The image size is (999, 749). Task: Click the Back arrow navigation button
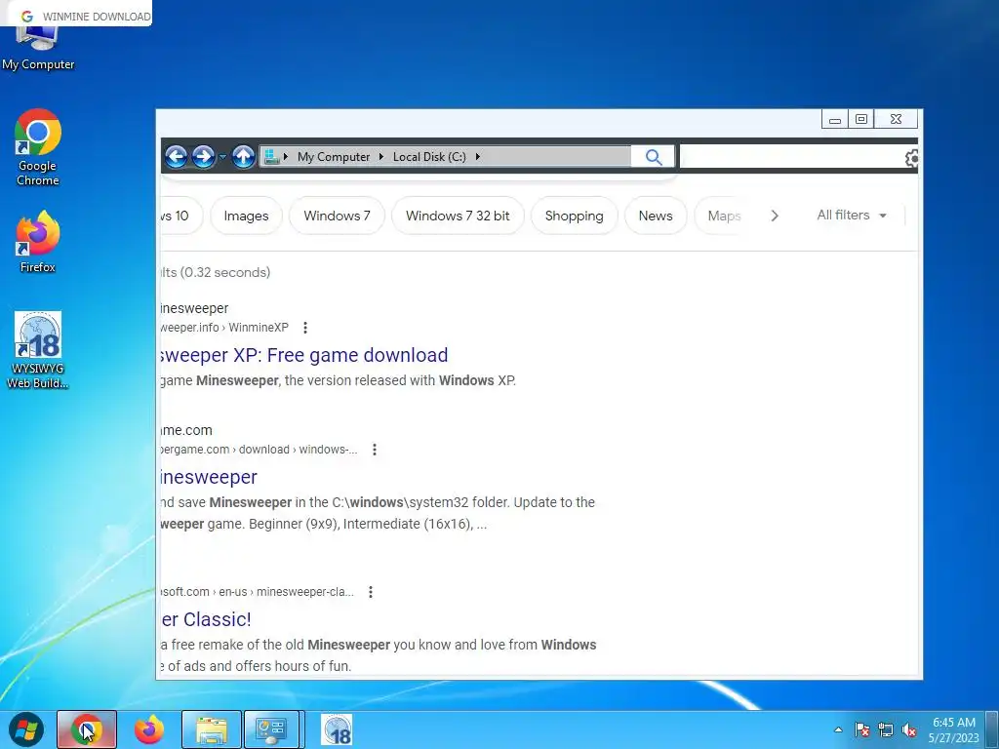[x=177, y=157]
